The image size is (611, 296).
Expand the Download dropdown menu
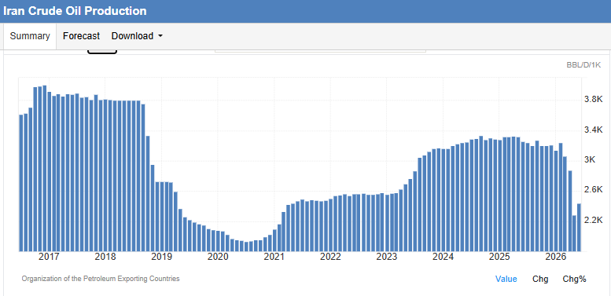(137, 36)
